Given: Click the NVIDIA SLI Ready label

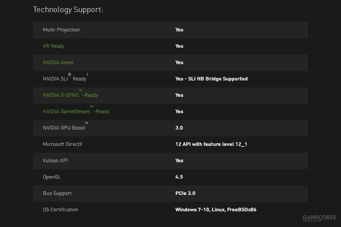Looking at the screenshot, I should click(64, 79).
